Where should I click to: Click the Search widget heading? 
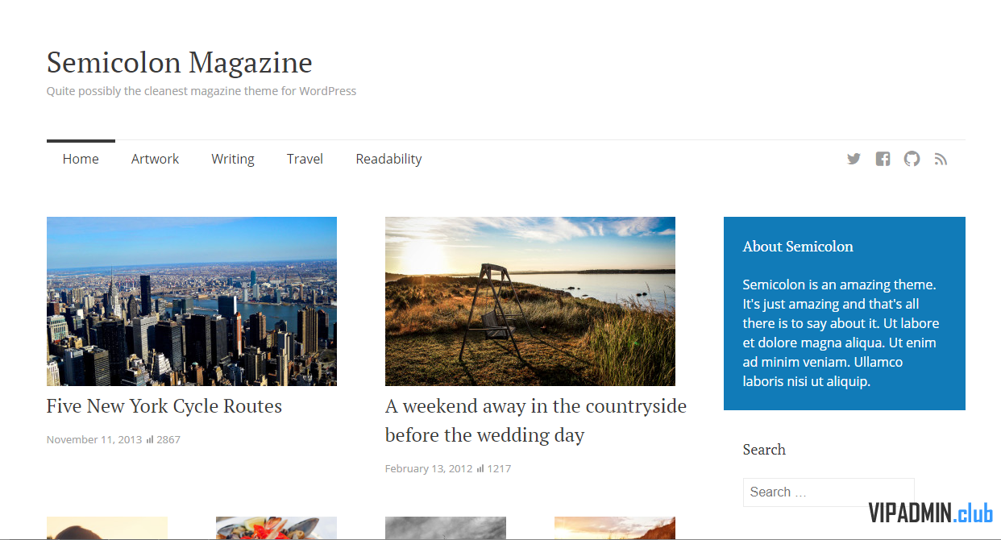click(764, 450)
